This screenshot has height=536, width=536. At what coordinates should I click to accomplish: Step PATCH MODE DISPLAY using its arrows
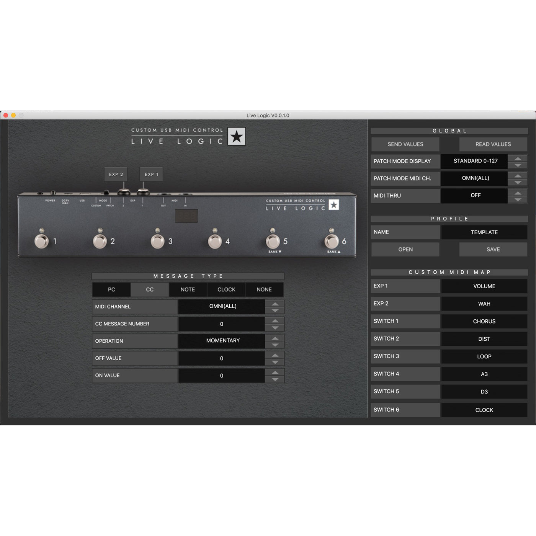pyautogui.click(x=518, y=161)
